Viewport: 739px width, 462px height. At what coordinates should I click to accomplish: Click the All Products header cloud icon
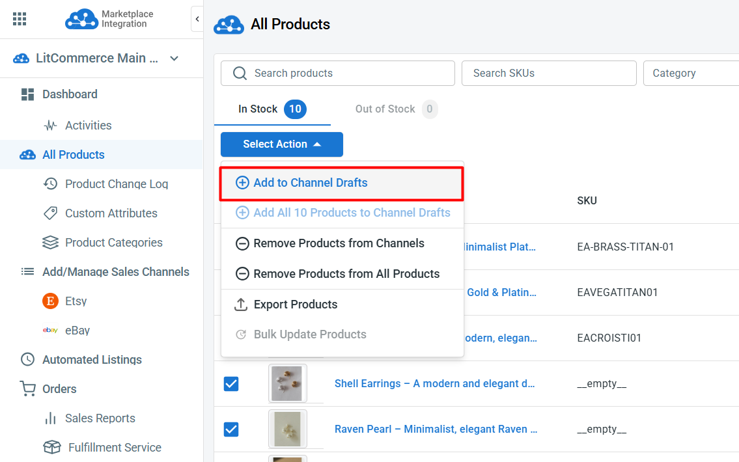(x=229, y=25)
